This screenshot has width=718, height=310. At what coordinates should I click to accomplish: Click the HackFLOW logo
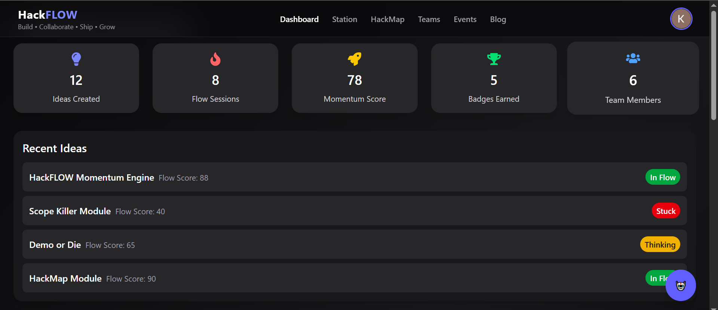tap(47, 15)
